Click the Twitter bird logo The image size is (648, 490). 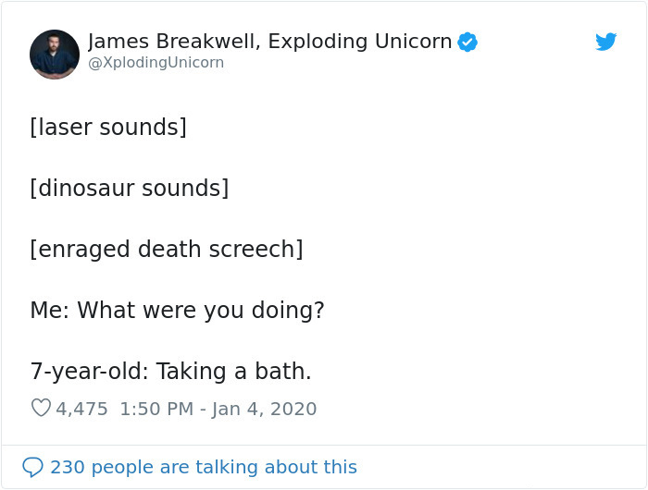[605, 42]
